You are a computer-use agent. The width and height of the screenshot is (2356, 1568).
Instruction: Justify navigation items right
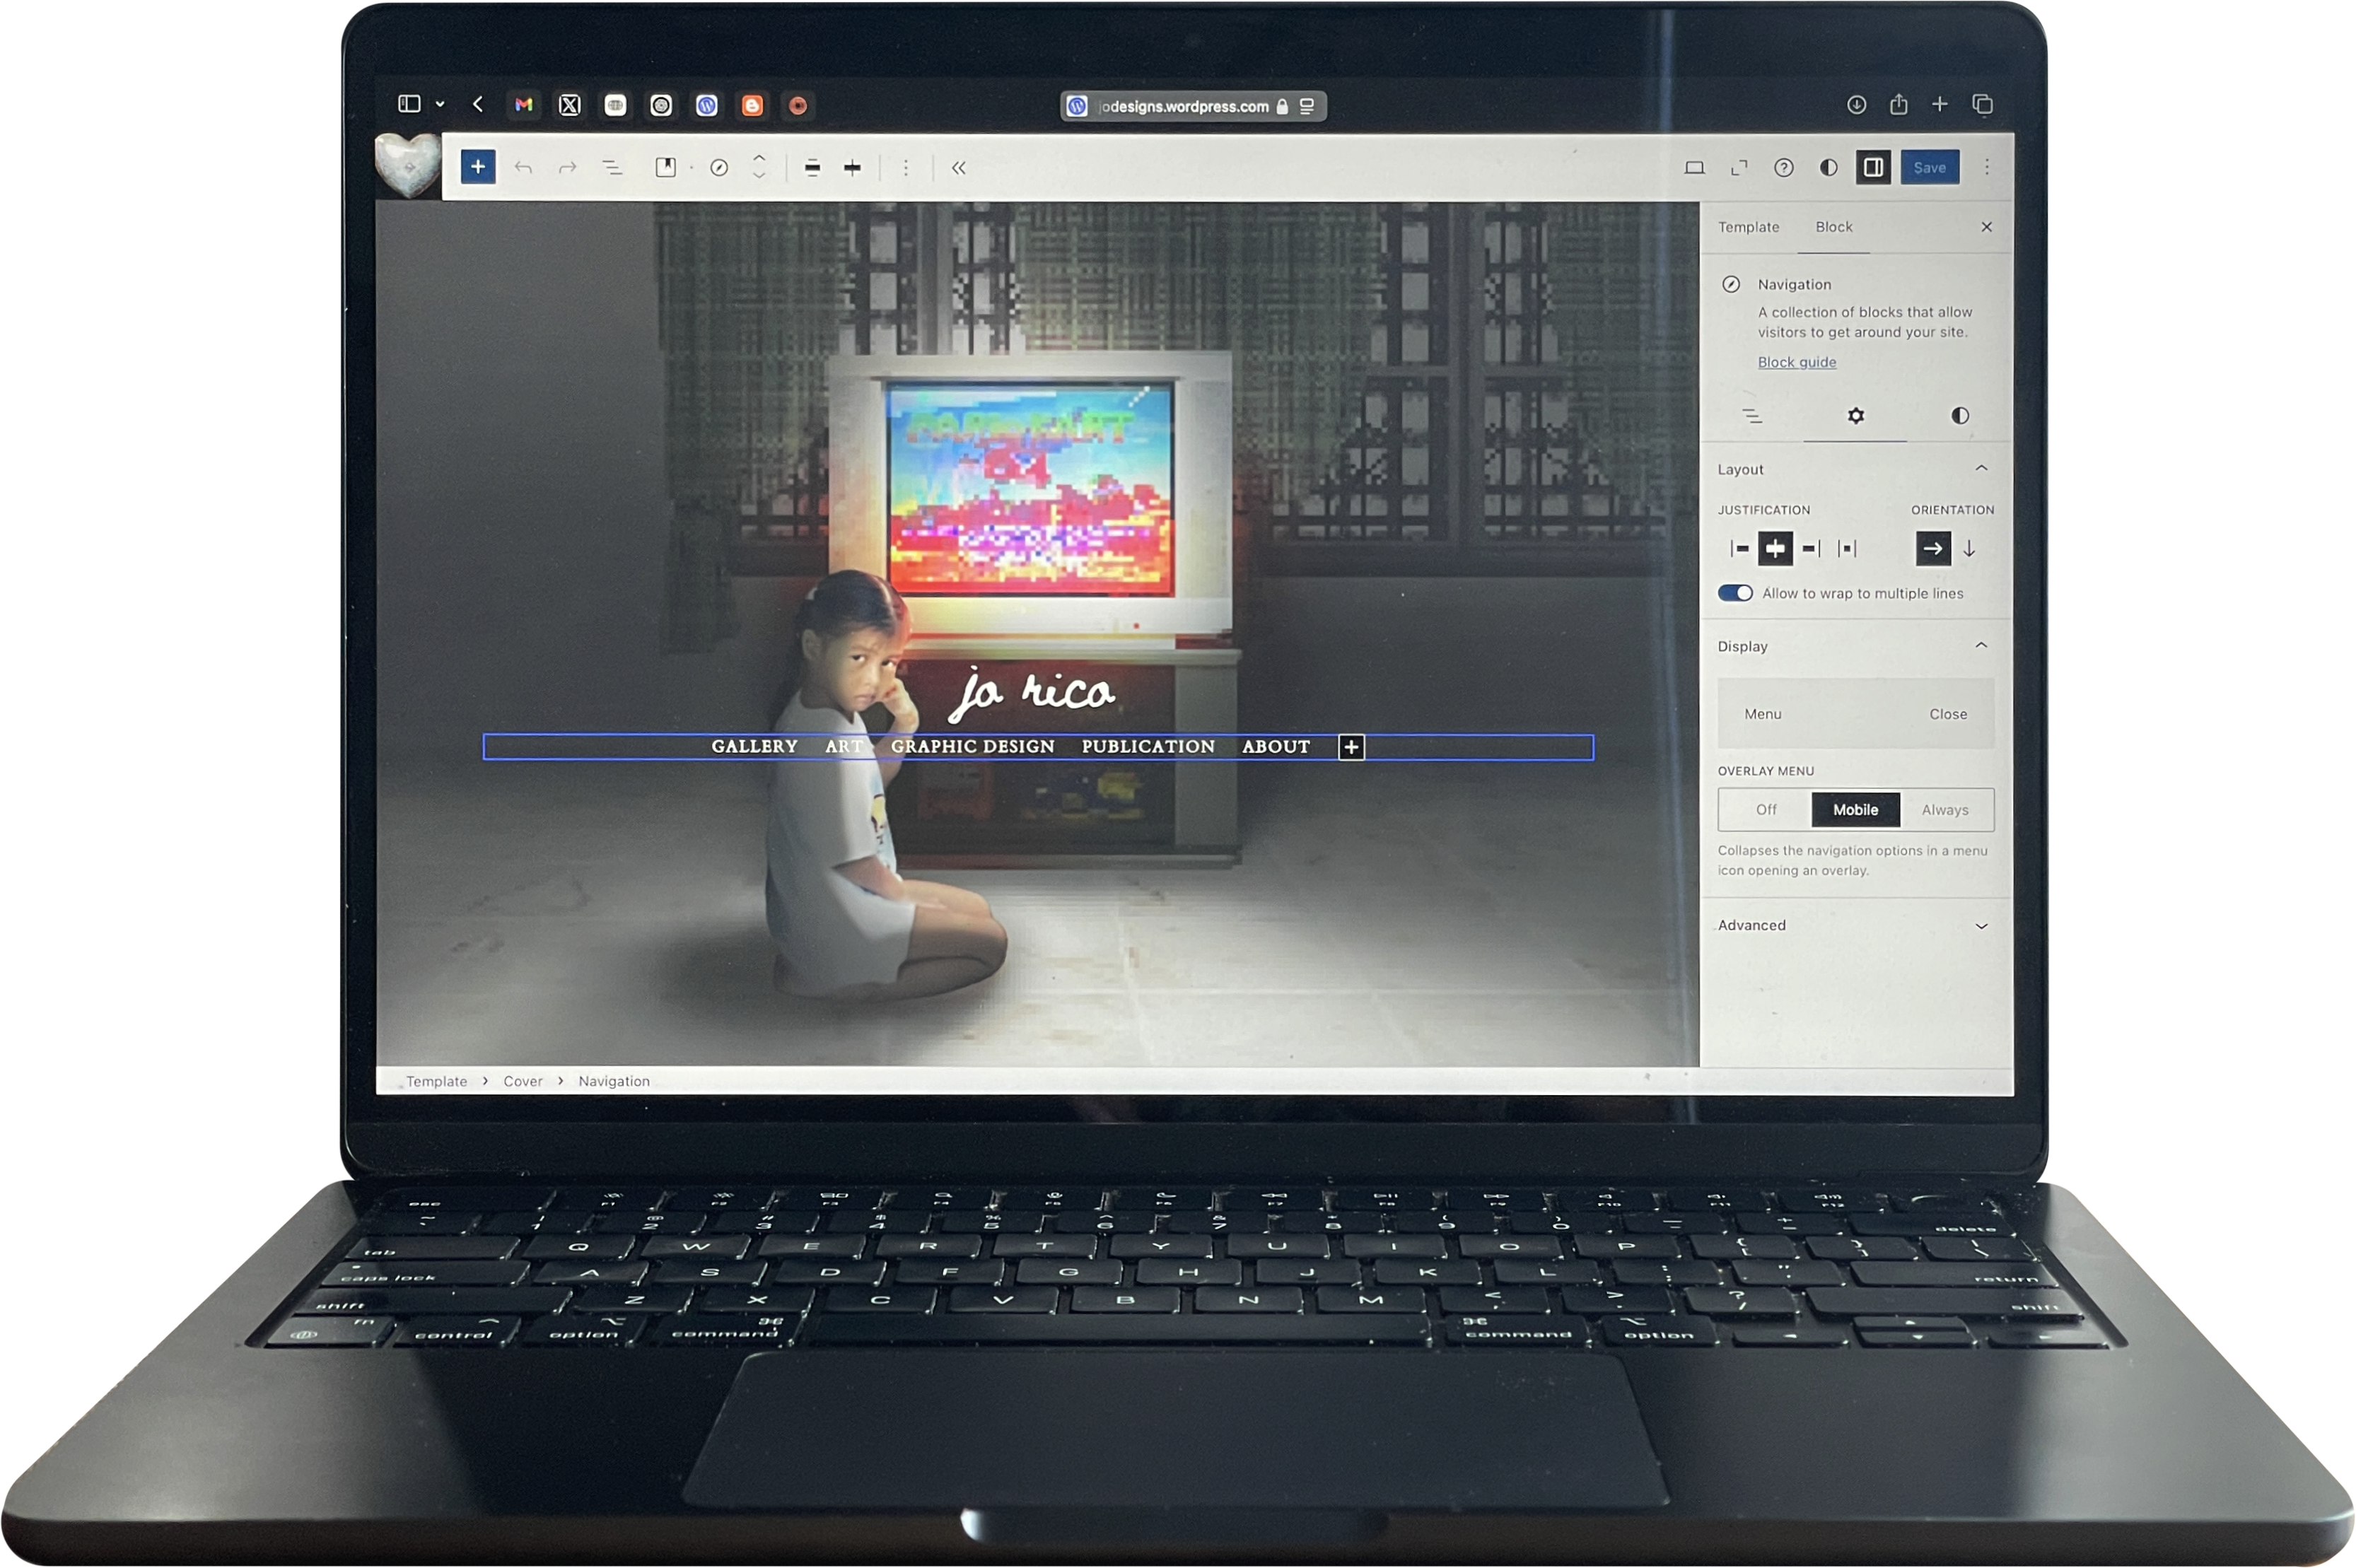pos(1811,549)
